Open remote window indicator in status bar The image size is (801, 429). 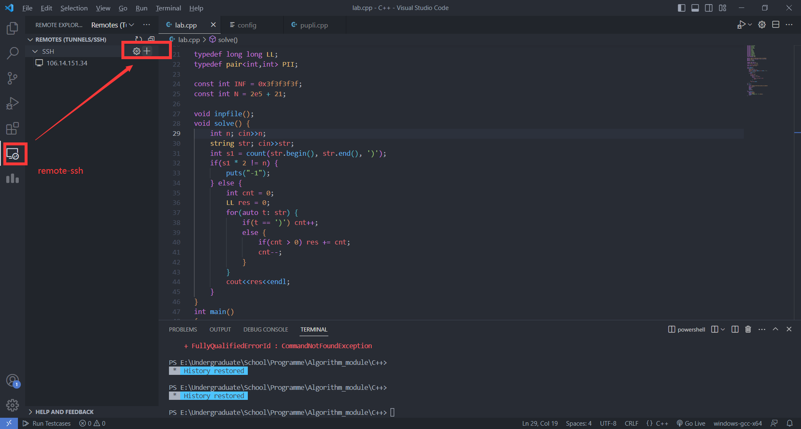9,423
